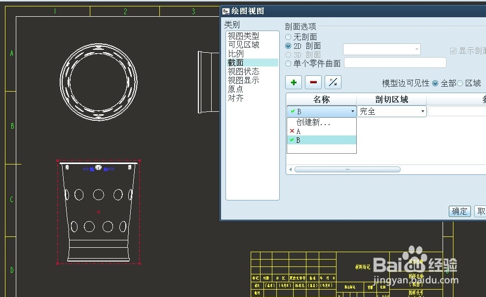Click the 取消 button
The image size is (486, 297).
tap(481, 211)
